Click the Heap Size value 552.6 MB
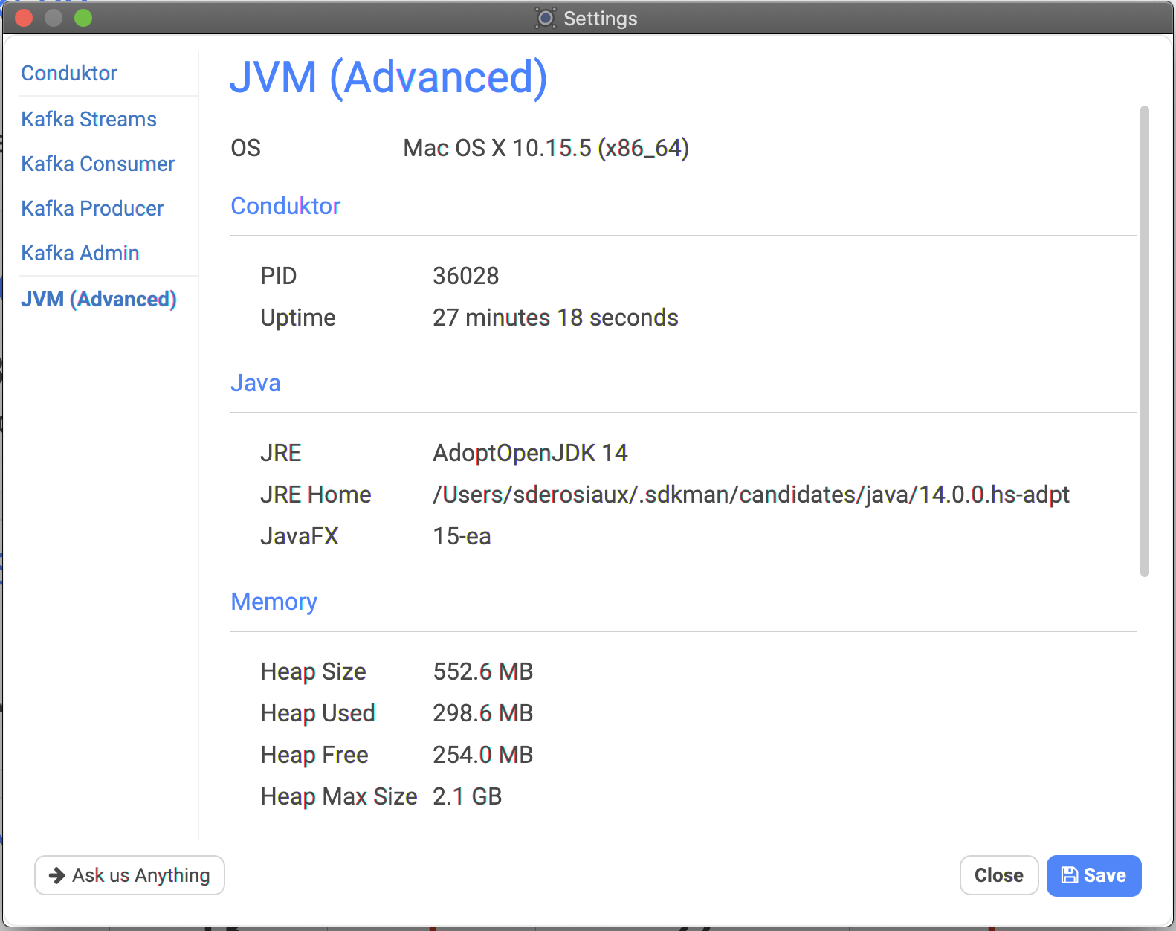The image size is (1176, 931). tap(483, 671)
